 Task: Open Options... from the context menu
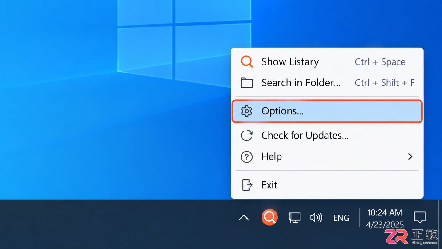[327, 111]
